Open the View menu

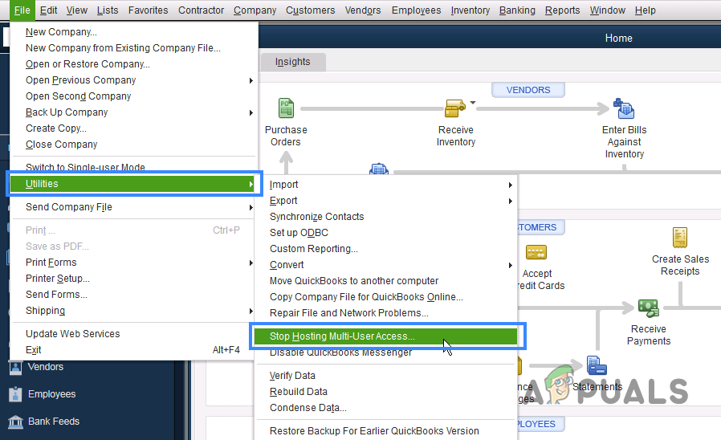coord(77,10)
